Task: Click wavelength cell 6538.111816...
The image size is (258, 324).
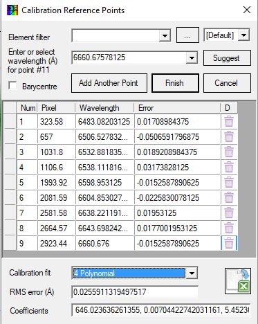Action: coord(104,168)
